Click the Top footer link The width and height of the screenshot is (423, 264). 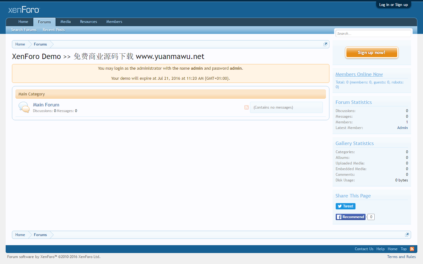click(404, 249)
